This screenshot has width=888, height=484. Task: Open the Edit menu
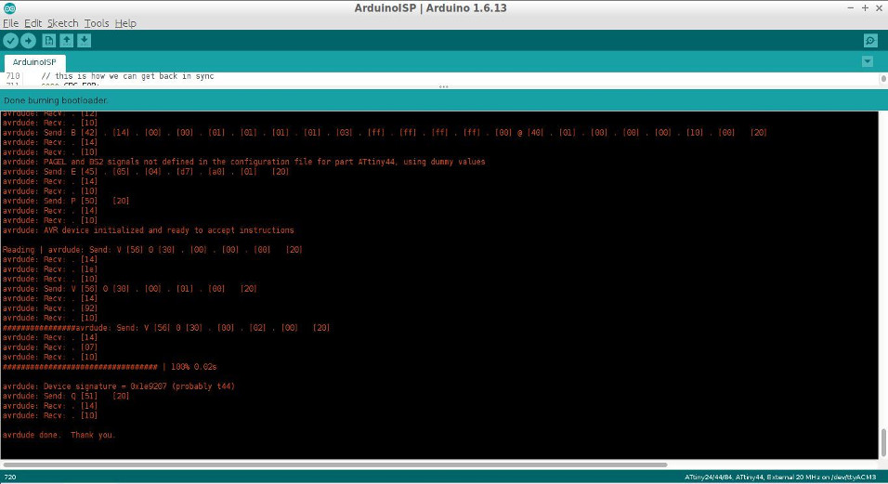point(33,23)
